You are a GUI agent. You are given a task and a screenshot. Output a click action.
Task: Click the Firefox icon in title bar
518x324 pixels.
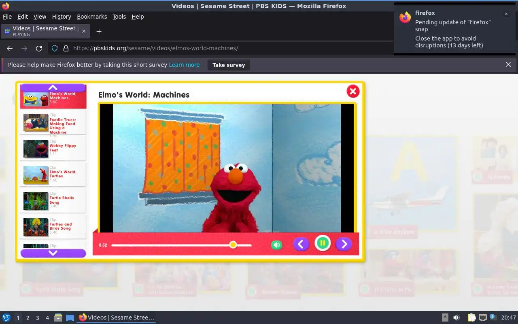coord(6,6)
